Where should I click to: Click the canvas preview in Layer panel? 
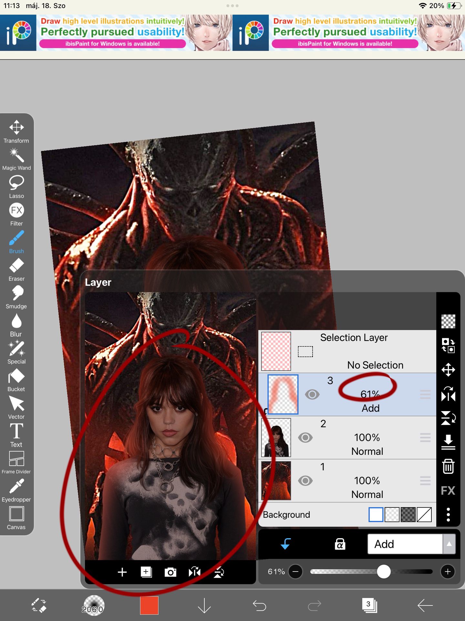[x=170, y=426]
